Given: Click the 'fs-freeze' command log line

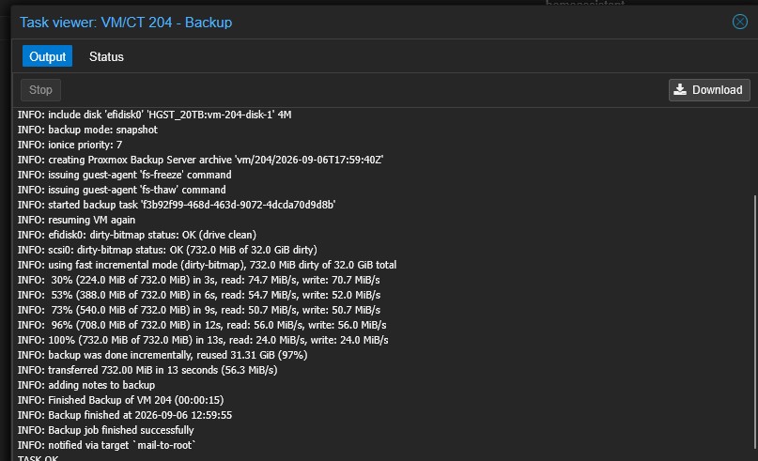Looking at the screenshot, I should (124, 175).
